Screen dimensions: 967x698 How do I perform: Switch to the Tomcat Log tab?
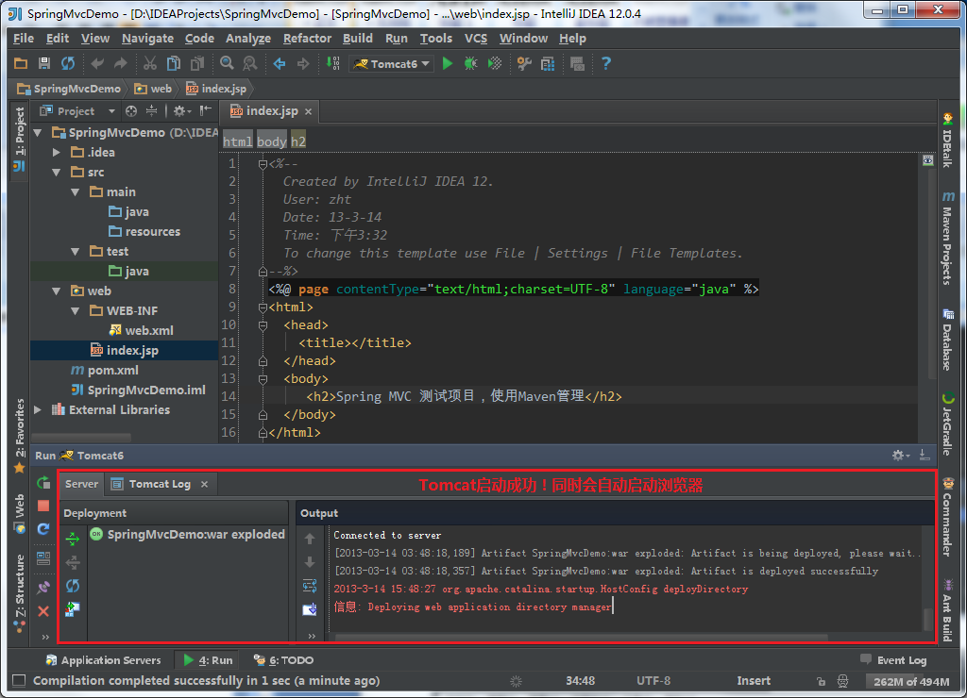[x=161, y=484]
